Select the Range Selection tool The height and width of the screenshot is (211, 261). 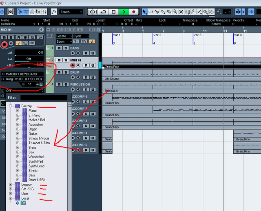coord(151,12)
